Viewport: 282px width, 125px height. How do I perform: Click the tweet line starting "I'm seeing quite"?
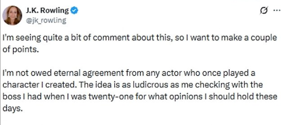(x=139, y=38)
